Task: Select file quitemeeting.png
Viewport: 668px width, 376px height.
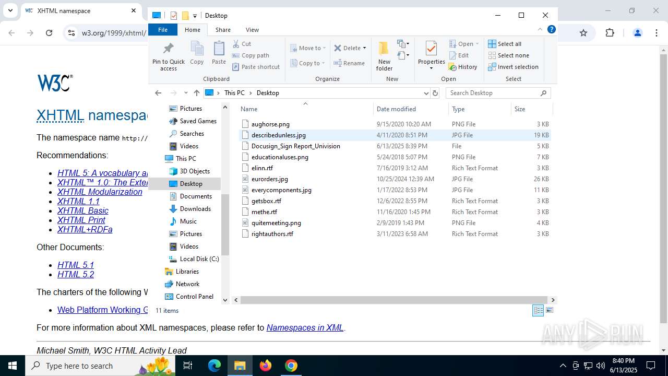Action: (395, 223)
